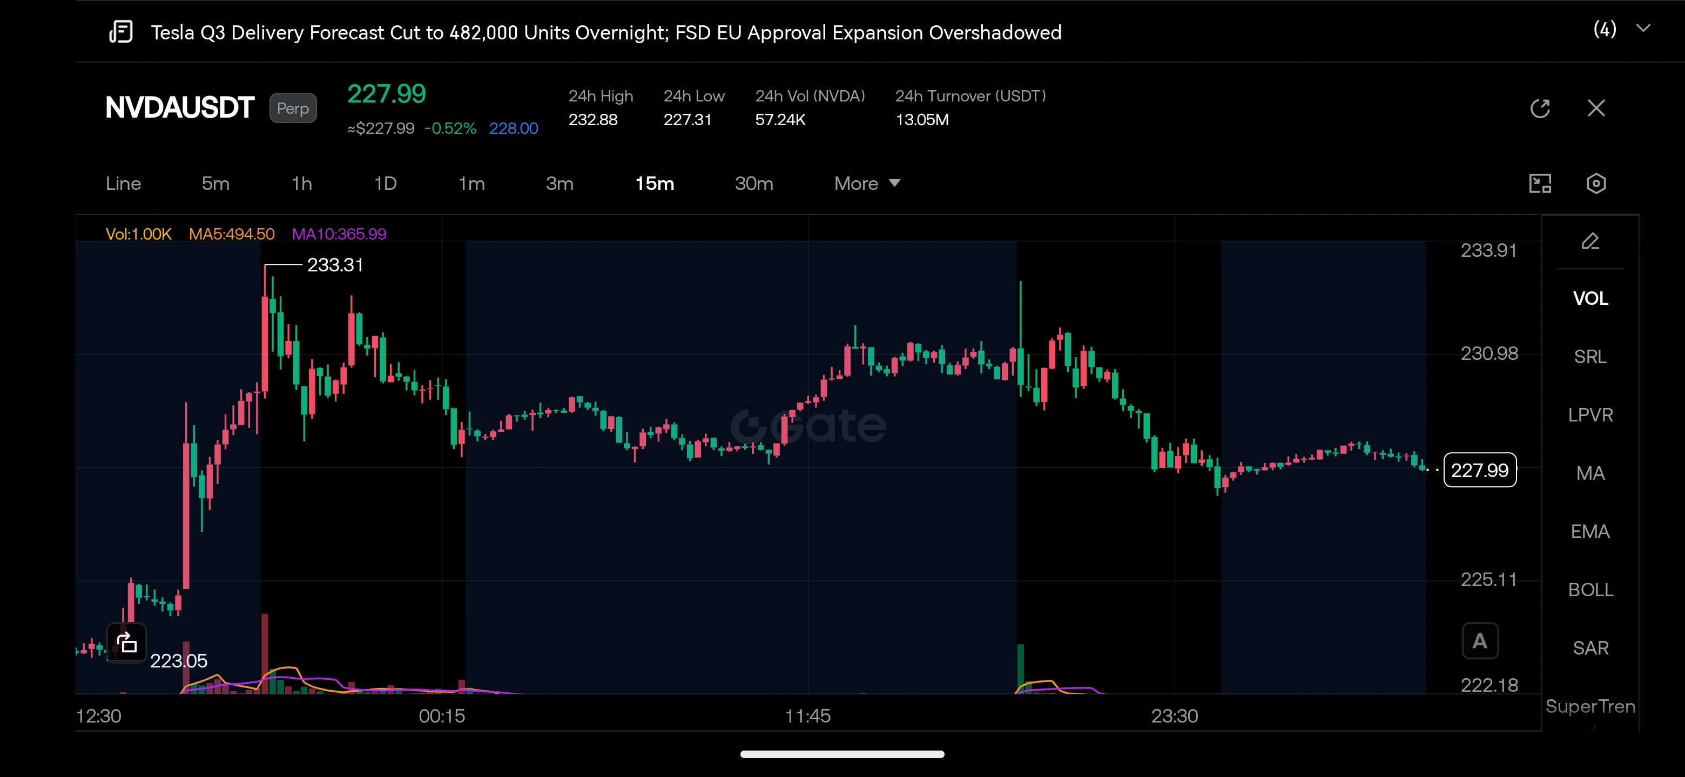The height and width of the screenshot is (777, 1685).
Task: Tap the 00:15 time axis label
Action: coord(442,716)
